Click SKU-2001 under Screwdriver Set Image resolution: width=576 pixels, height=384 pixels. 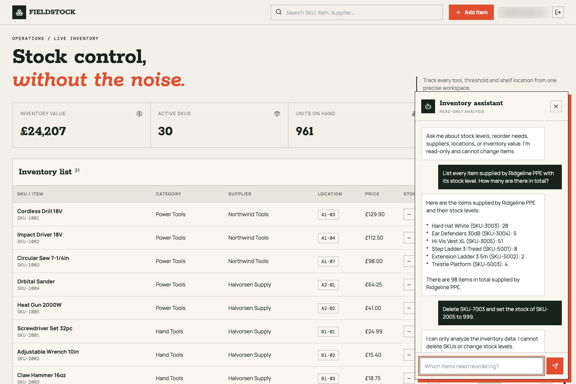tap(28, 335)
